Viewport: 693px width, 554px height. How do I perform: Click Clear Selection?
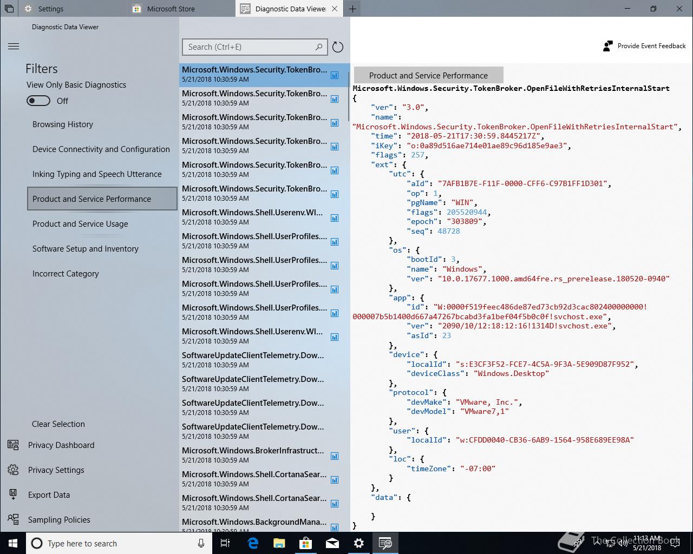58,424
